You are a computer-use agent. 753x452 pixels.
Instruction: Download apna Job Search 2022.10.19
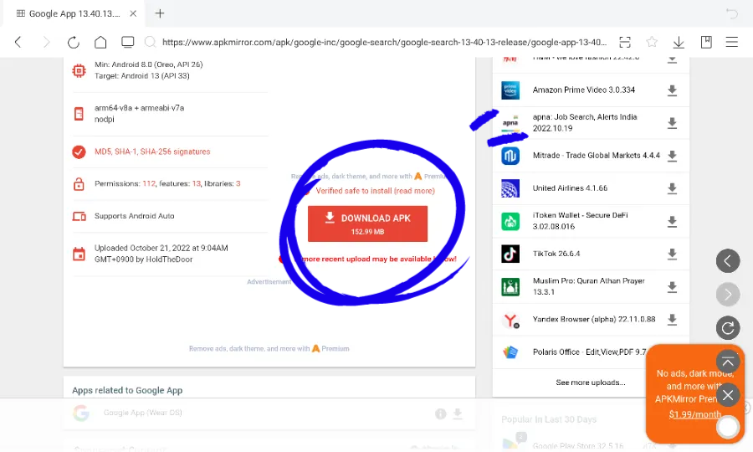pyautogui.click(x=673, y=123)
